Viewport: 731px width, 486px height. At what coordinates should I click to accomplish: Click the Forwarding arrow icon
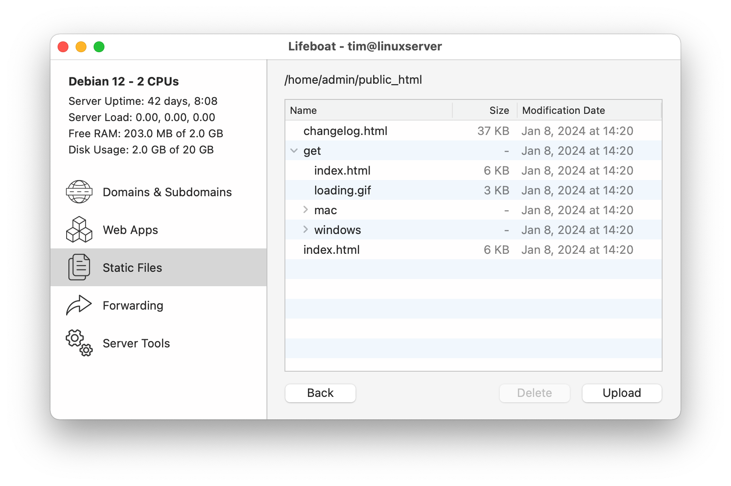[x=79, y=305]
